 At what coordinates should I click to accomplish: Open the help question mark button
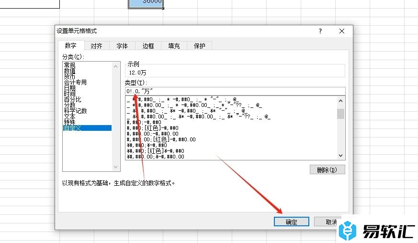coord(320,31)
